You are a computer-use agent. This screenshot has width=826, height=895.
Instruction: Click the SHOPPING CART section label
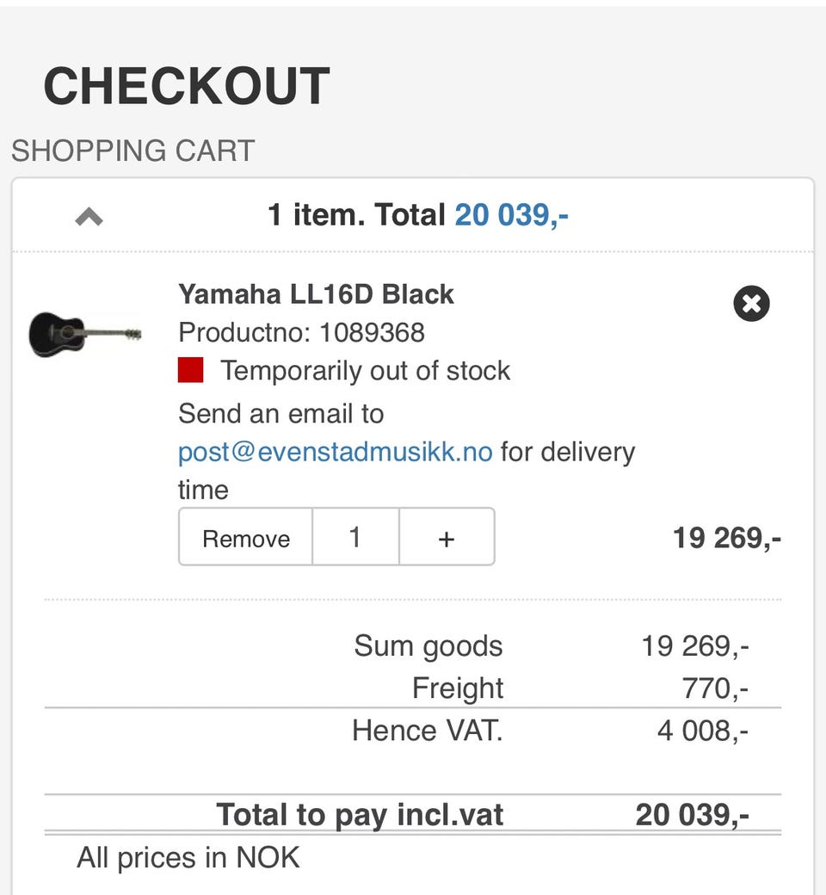[133, 151]
